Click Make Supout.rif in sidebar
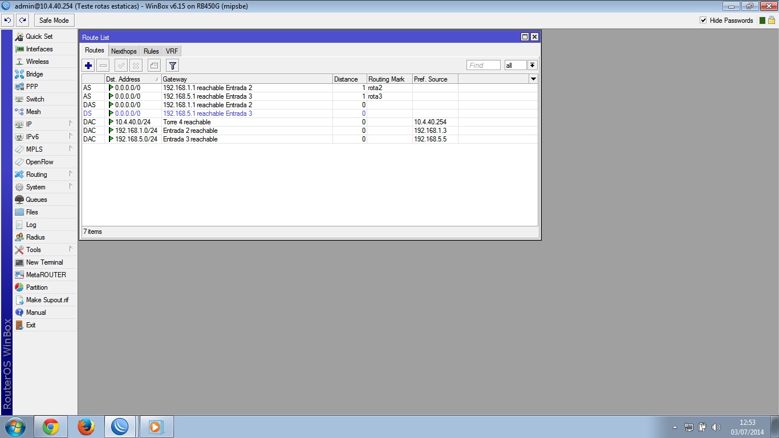Screen dimensions: 779x438 coord(45,300)
